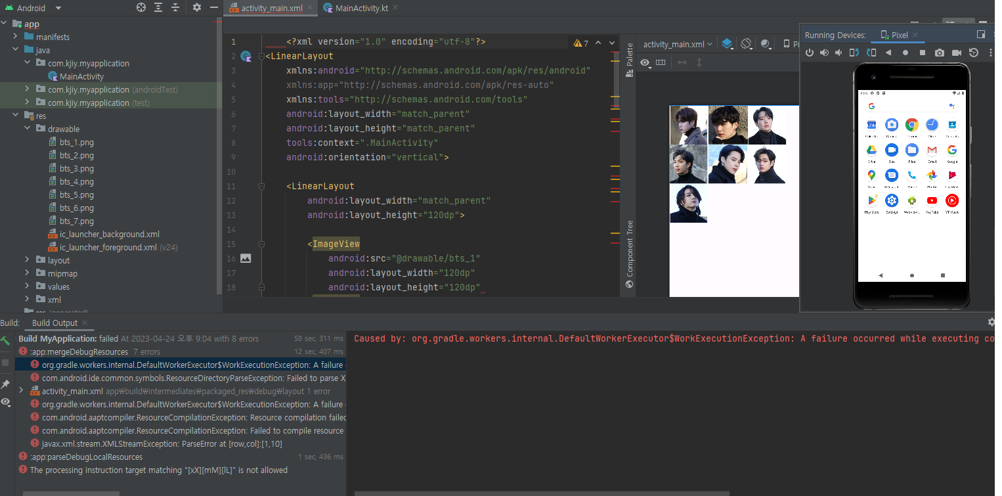This screenshot has height=496, width=1002.
Task: Go to previous highlighted error arrow up
Action: point(598,43)
